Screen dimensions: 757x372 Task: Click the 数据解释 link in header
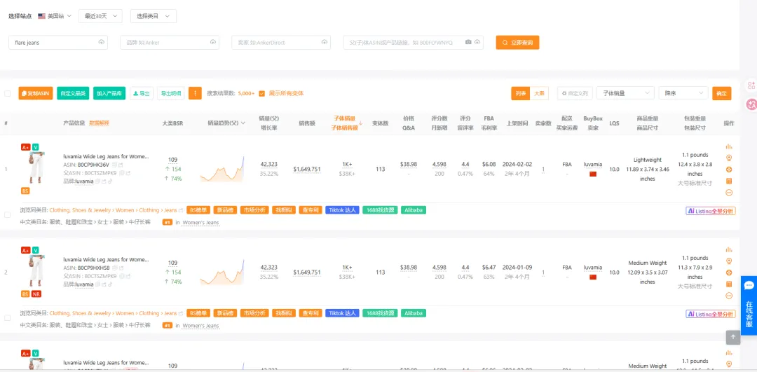99,123
